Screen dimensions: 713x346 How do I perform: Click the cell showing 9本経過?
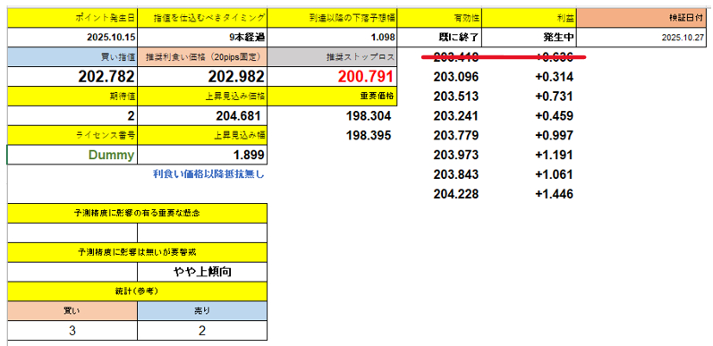coord(202,38)
